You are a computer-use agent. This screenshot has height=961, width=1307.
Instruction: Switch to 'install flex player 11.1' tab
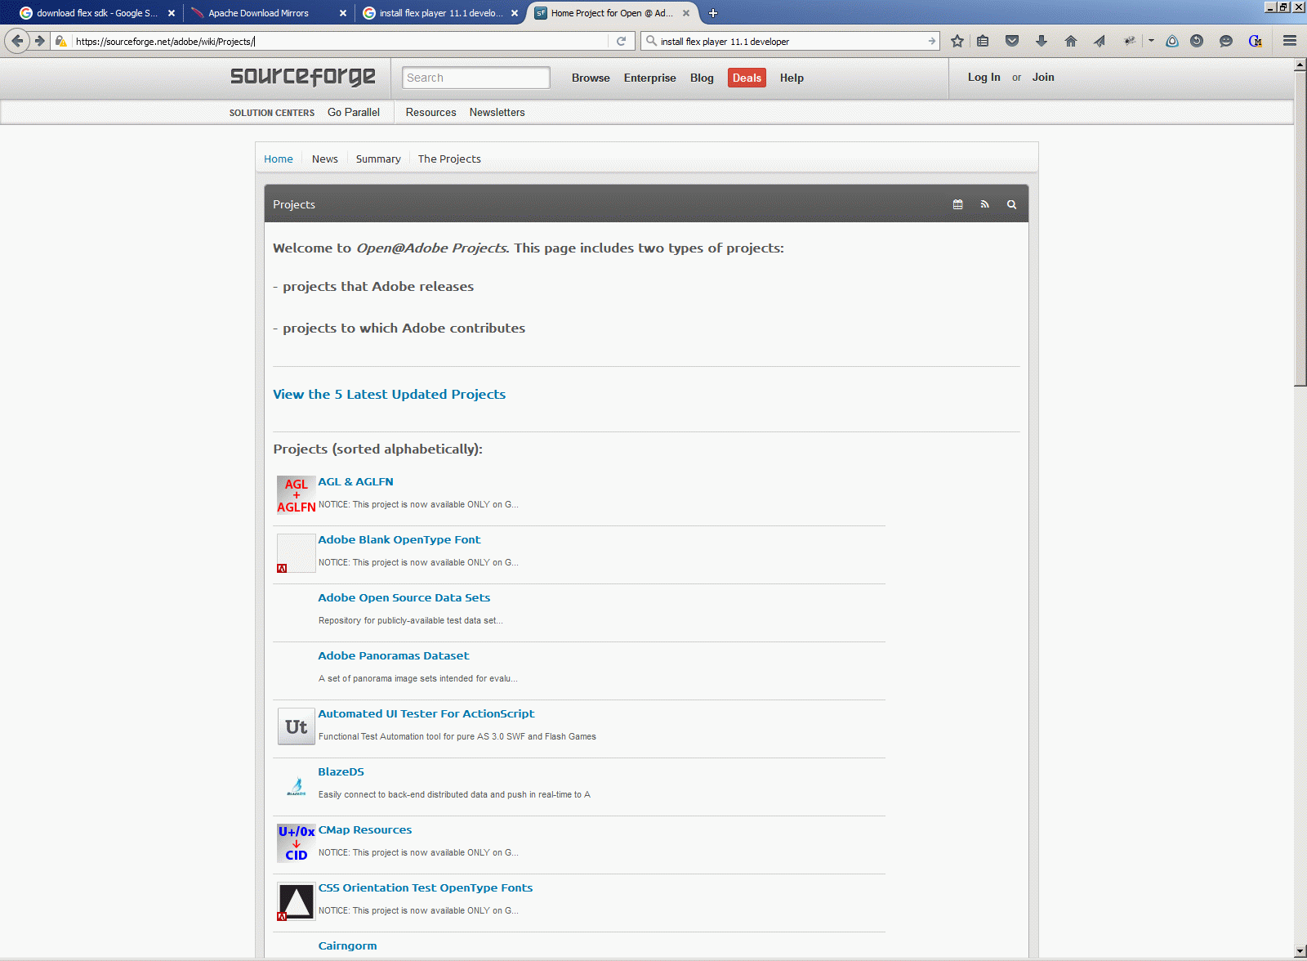pyautogui.click(x=440, y=13)
